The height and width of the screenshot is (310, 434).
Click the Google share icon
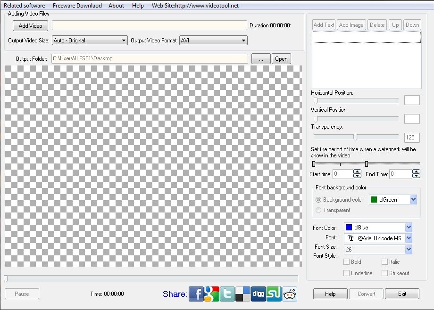point(212,294)
